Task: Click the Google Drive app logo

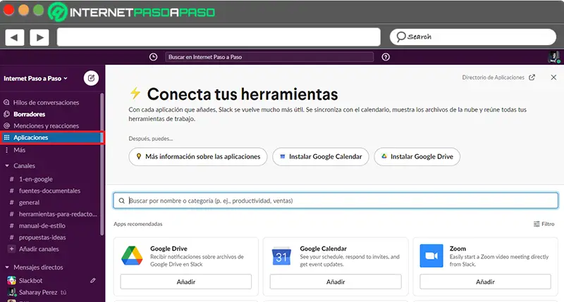Action: click(132, 256)
